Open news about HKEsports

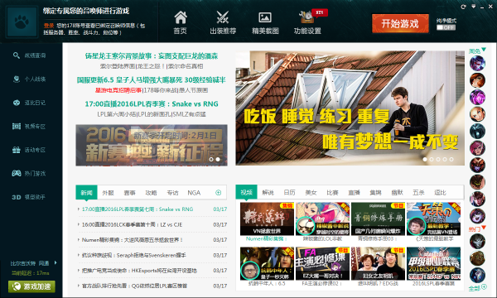click(139, 271)
